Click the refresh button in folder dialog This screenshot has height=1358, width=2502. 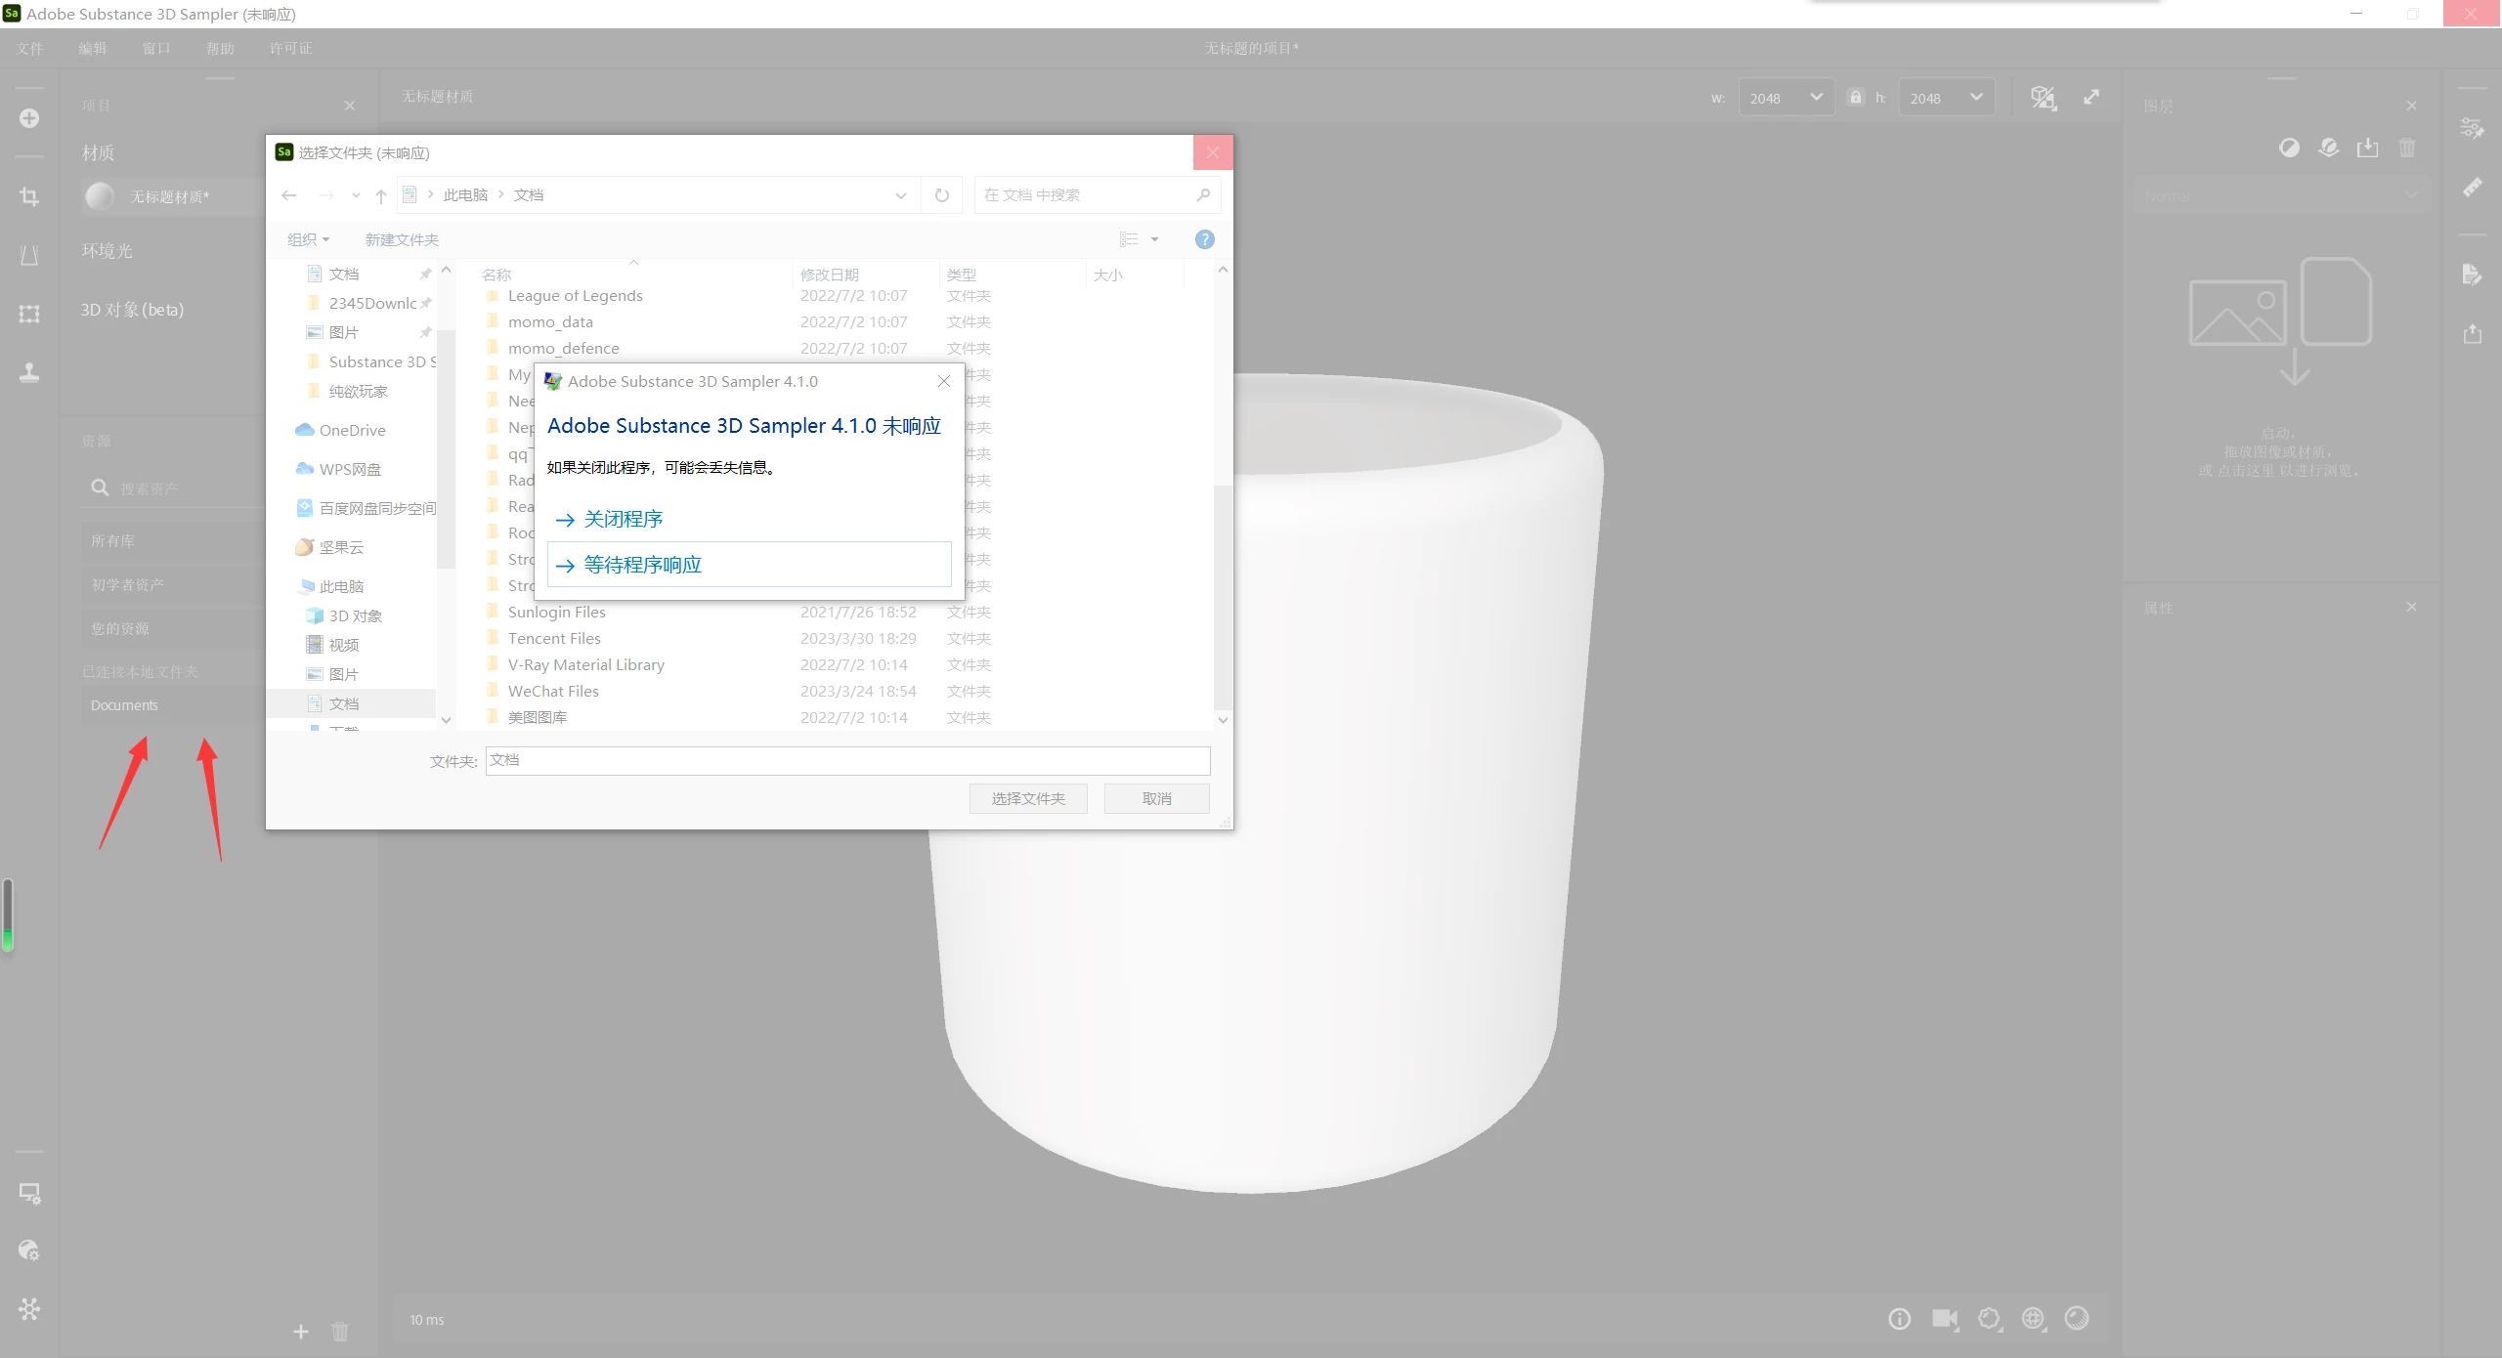coord(941,195)
